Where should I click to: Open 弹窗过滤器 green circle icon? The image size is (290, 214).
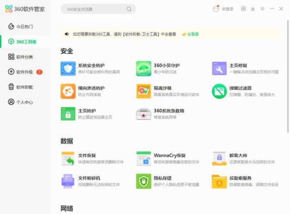219,91
